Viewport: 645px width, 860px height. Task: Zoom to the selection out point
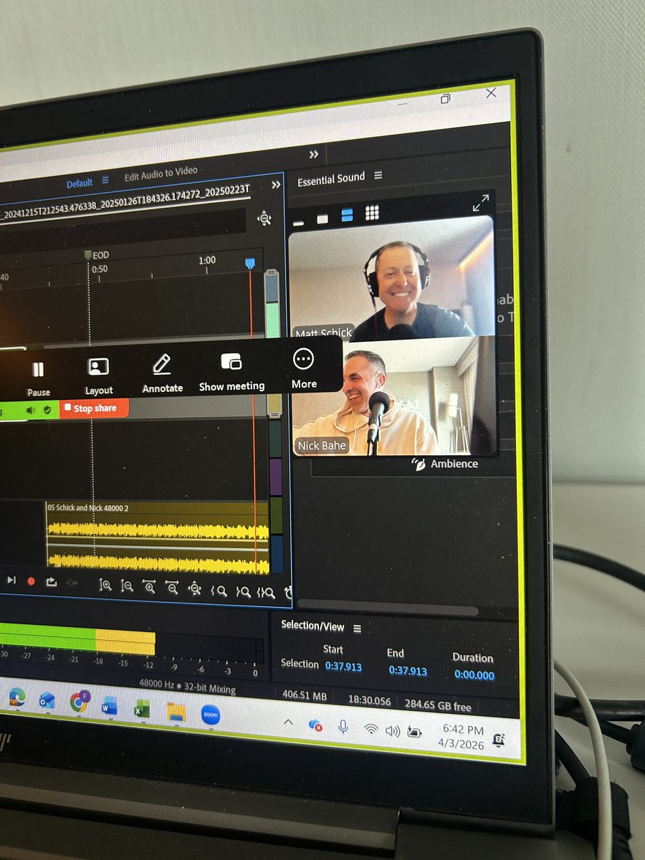click(244, 592)
